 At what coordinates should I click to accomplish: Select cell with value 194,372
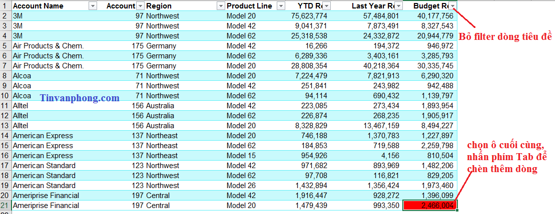(368, 46)
